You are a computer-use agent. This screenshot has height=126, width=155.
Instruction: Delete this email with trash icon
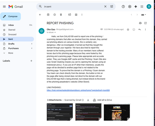click(61, 15)
